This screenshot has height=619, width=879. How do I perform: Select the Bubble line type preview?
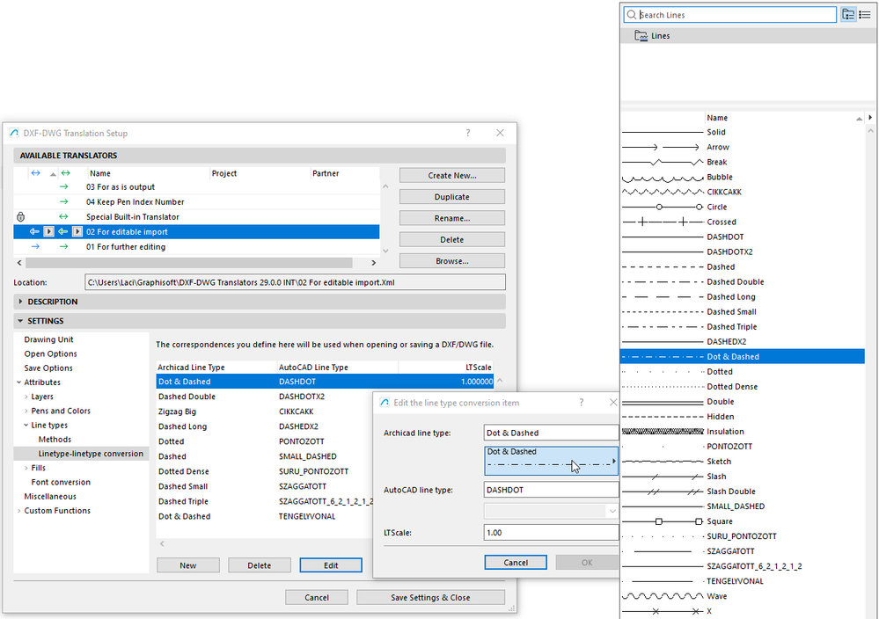[662, 177]
